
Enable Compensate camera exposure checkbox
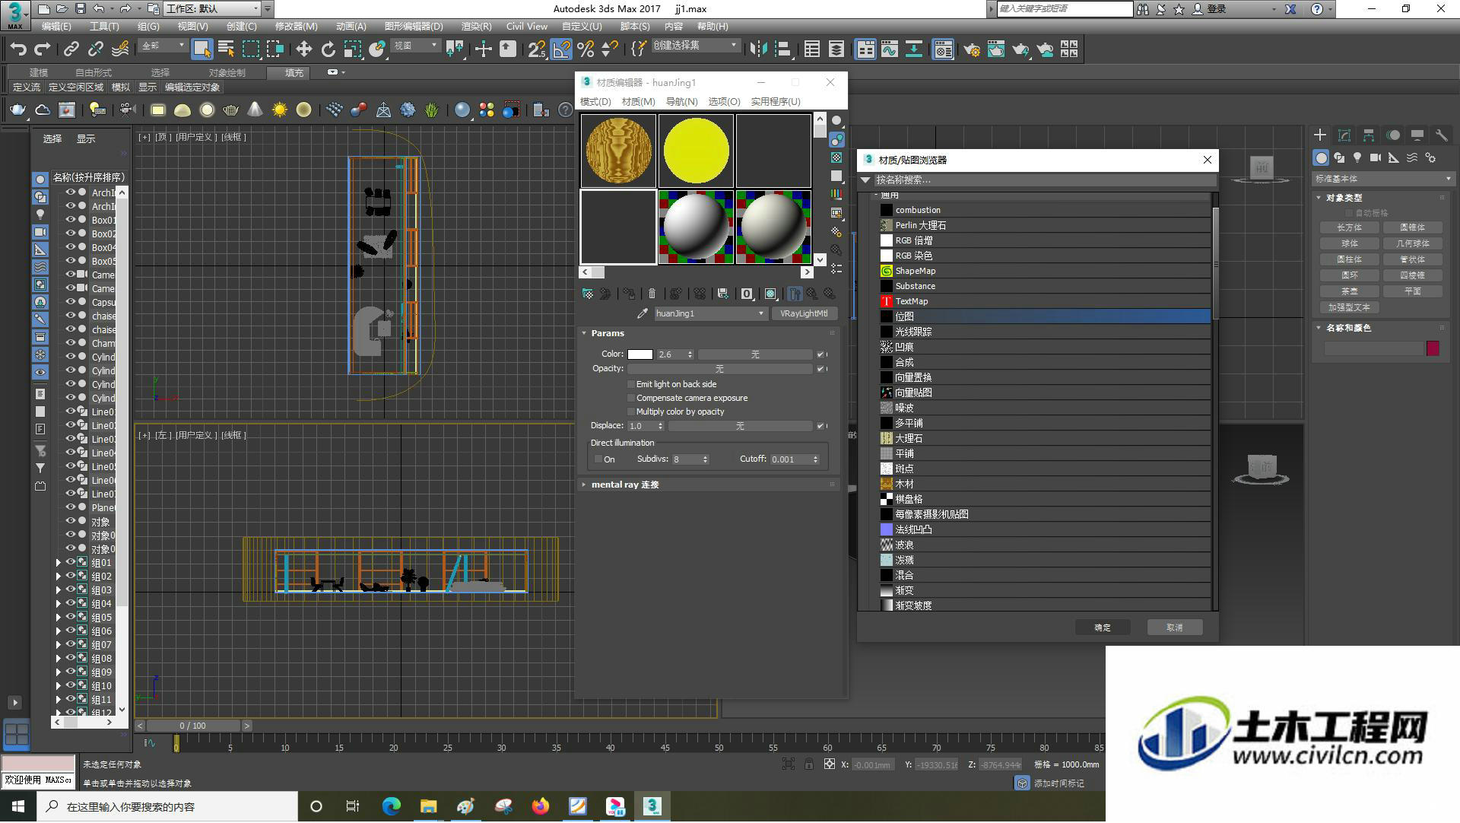pyautogui.click(x=631, y=399)
